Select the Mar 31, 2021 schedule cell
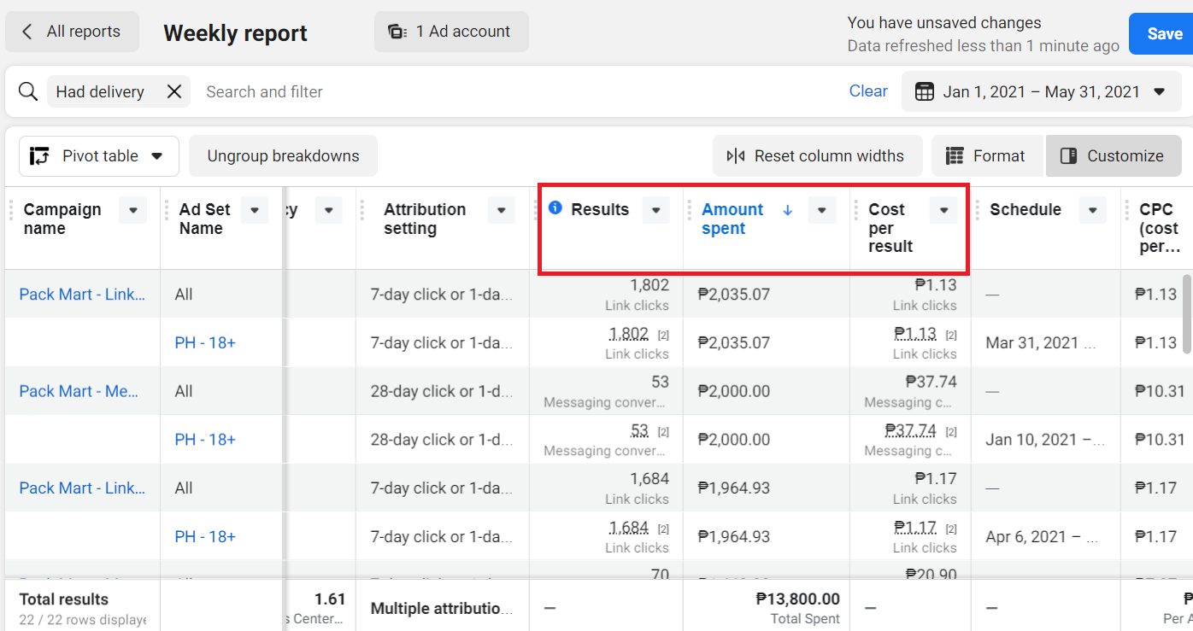The width and height of the screenshot is (1193, 631). tap(1045, 342)
